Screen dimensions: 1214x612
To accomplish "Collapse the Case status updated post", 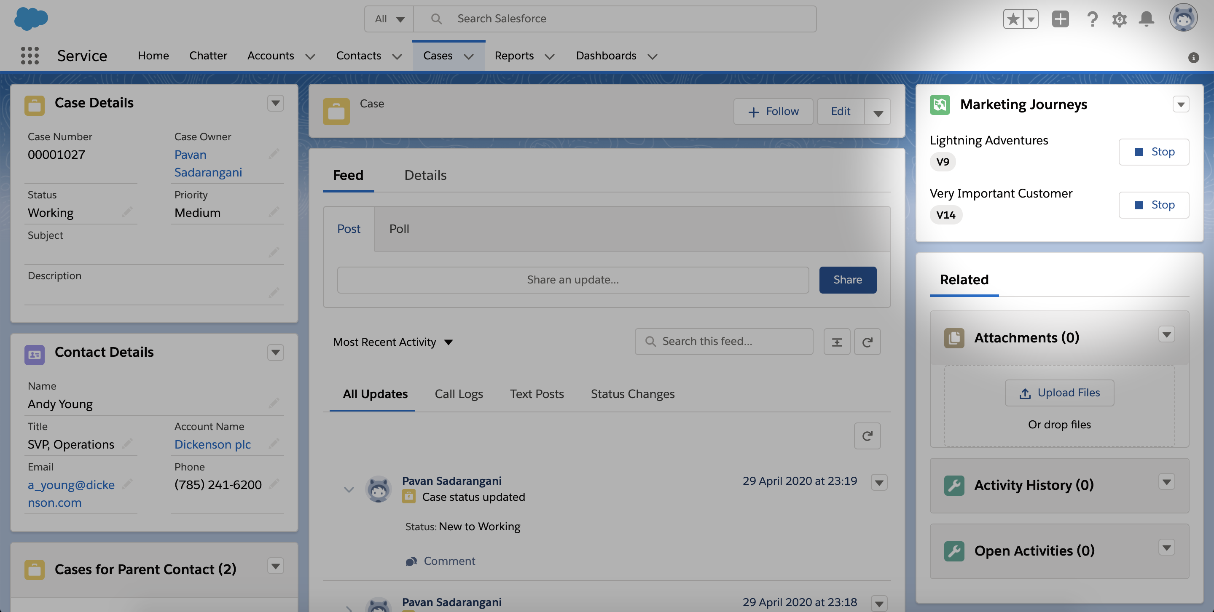I will 349,489.
